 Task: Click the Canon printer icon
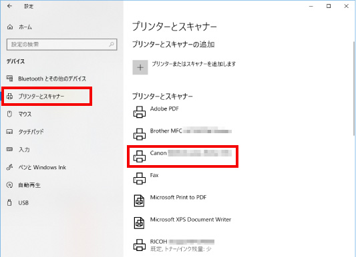click(x=139, y=156)
